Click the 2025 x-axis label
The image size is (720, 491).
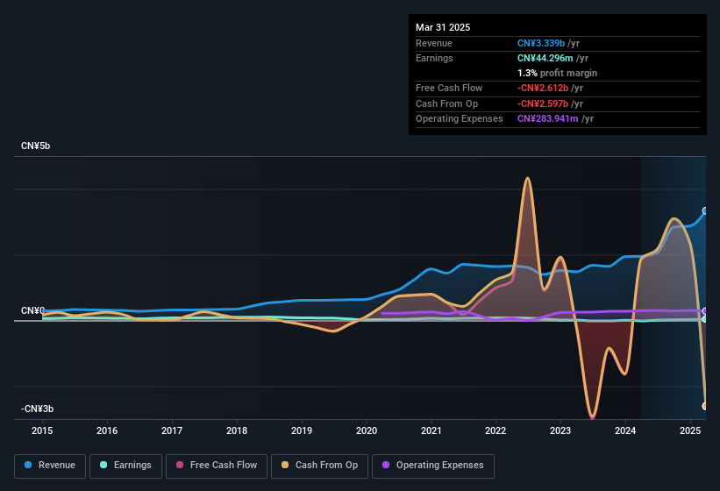pyautogui.click(x=690, y=431)
